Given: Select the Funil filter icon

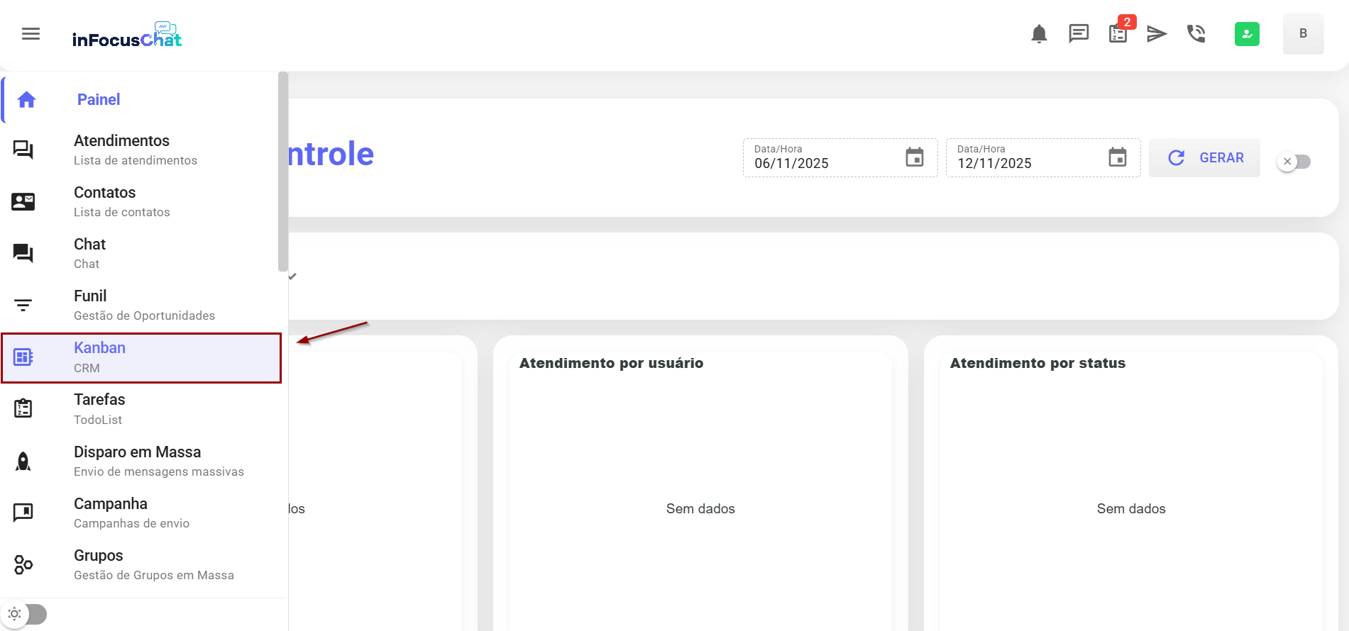Looking at the screenshot, I should (x=23, y=306).
